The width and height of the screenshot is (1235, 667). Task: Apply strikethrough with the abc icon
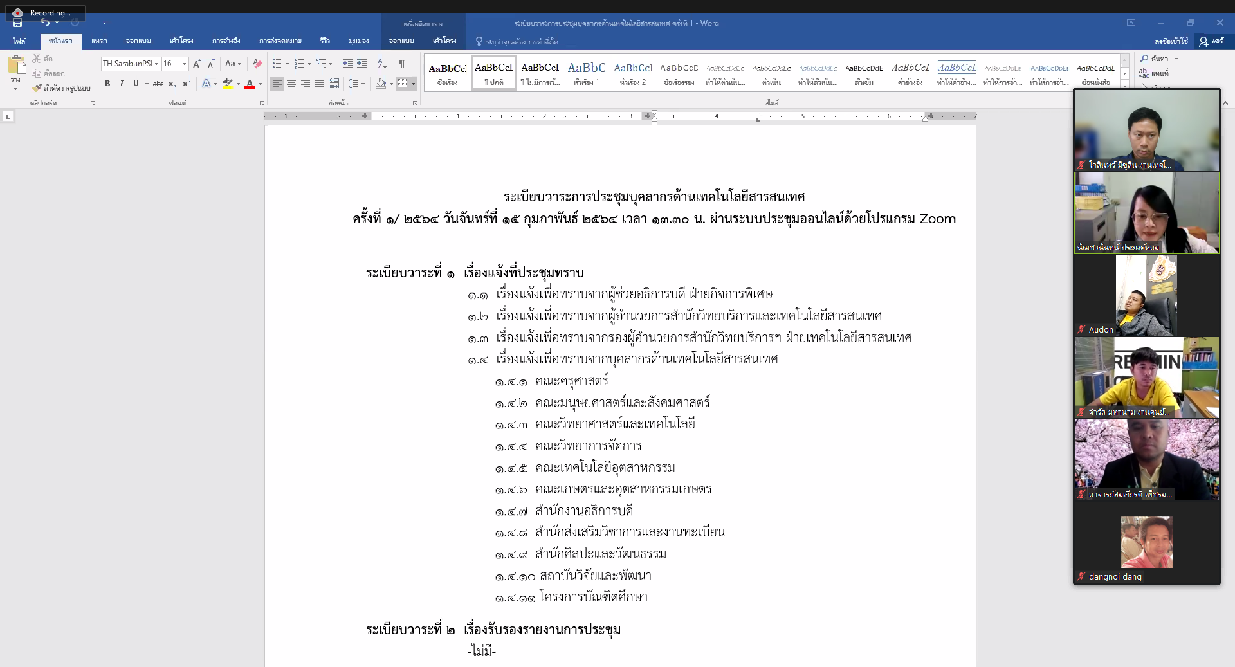pos(158,84)
